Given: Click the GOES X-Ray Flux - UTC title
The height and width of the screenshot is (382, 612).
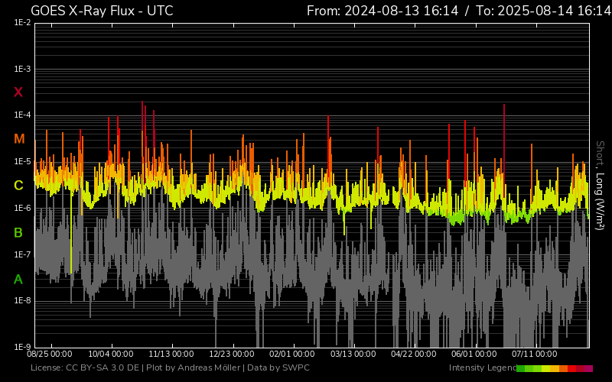Looking at the screenshot, I should pyautogui.click(x=102, y=11).
